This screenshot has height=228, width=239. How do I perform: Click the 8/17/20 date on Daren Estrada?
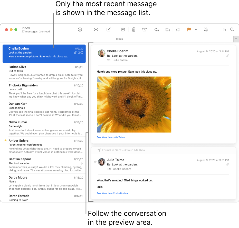[79, 196]
